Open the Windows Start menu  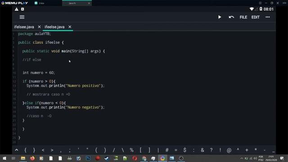tap(4, 158)
